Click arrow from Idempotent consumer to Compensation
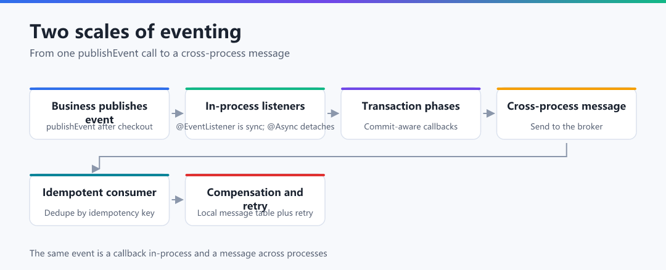The image size is (666, 270). (x=178, y=200)
